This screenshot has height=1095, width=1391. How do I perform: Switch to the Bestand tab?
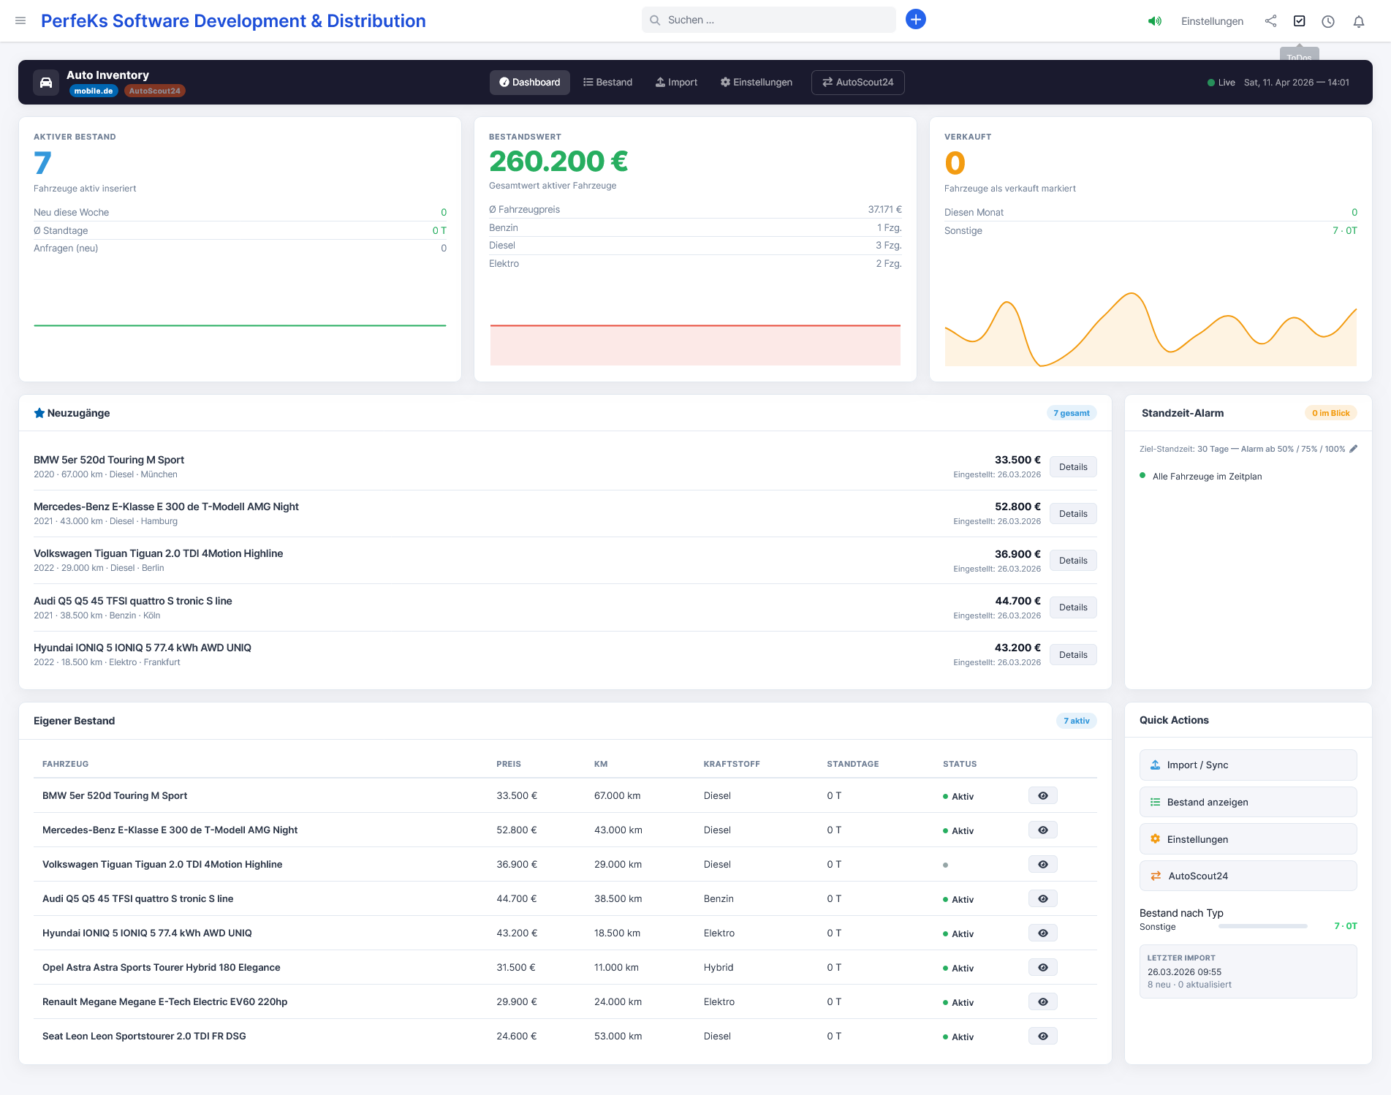[x=607, y=83]
